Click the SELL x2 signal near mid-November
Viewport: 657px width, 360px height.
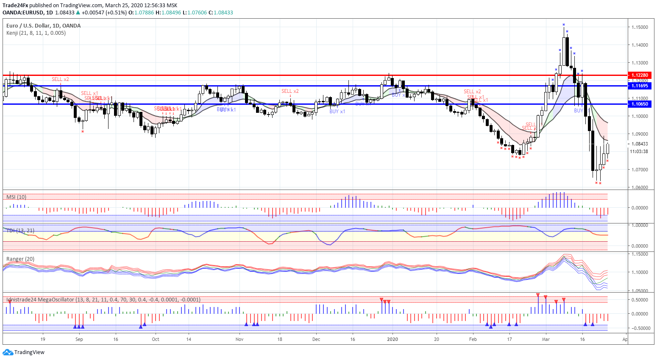pos(290,91)
